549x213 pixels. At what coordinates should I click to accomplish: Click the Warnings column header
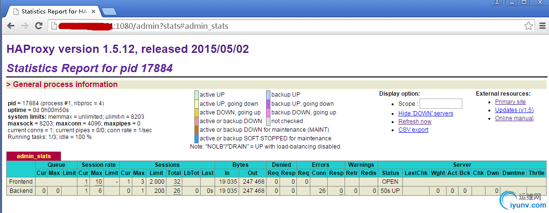coord(361,165)
